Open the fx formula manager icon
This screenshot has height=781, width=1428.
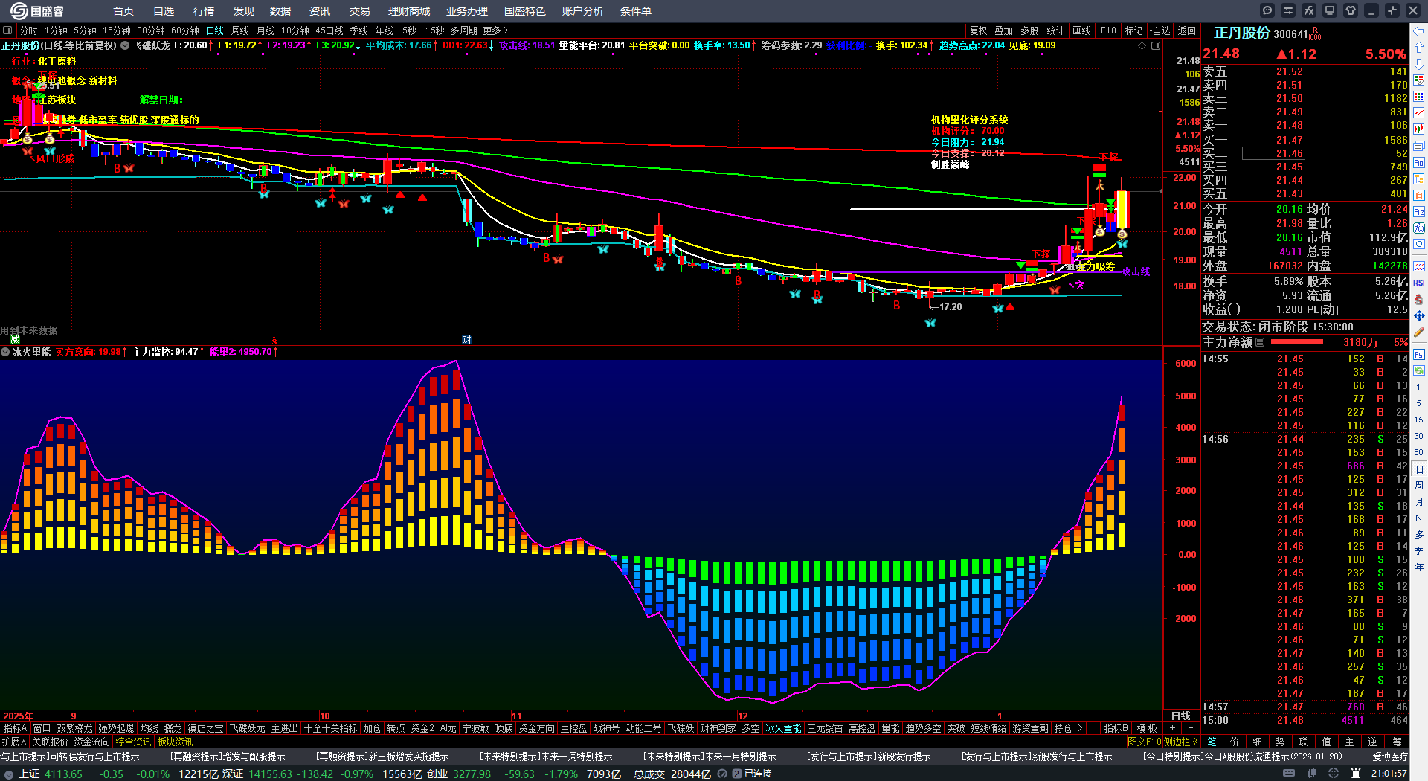point(1309,10)
